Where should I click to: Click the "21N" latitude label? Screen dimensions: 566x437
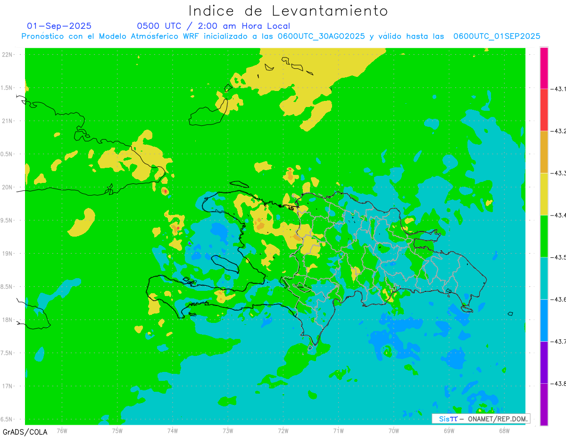7,121
